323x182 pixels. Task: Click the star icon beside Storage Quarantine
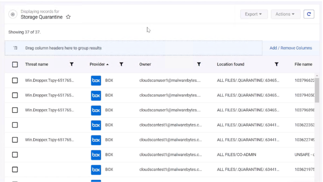point(69,17)
